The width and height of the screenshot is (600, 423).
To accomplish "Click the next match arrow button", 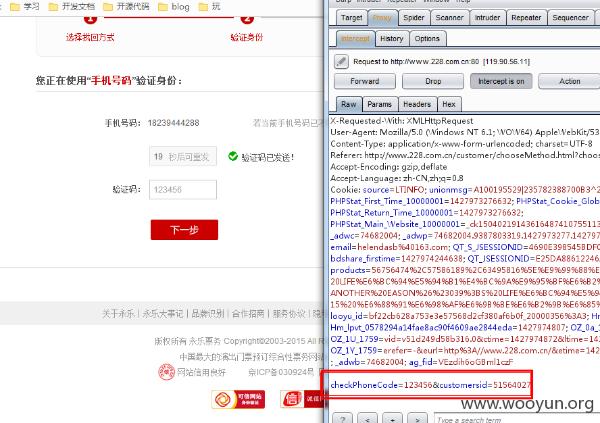I will coord(417,419).
